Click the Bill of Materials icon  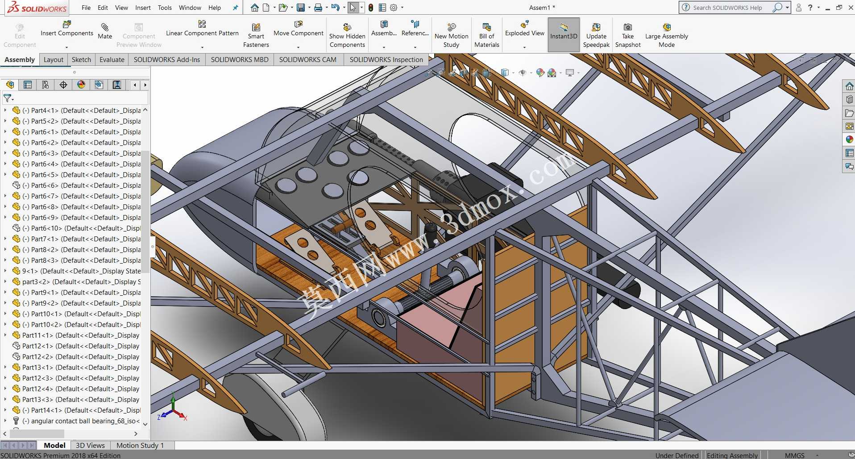[x=487, y=27]
